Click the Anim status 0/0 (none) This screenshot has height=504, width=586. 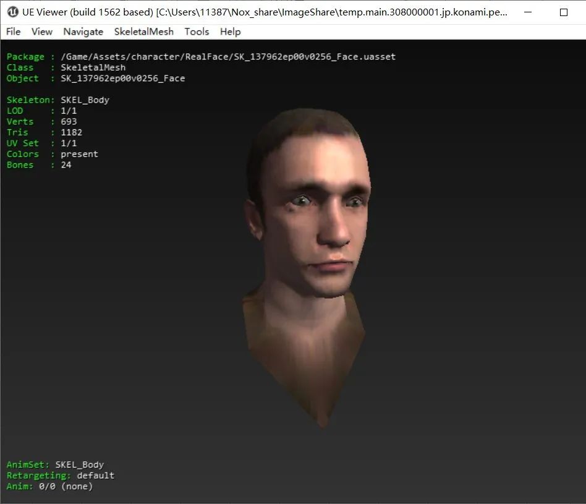click(66, 487)
